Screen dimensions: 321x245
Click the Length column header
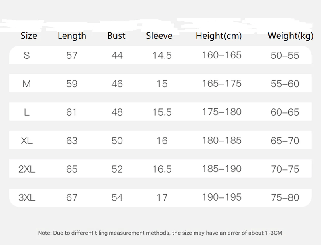point(72,36)
